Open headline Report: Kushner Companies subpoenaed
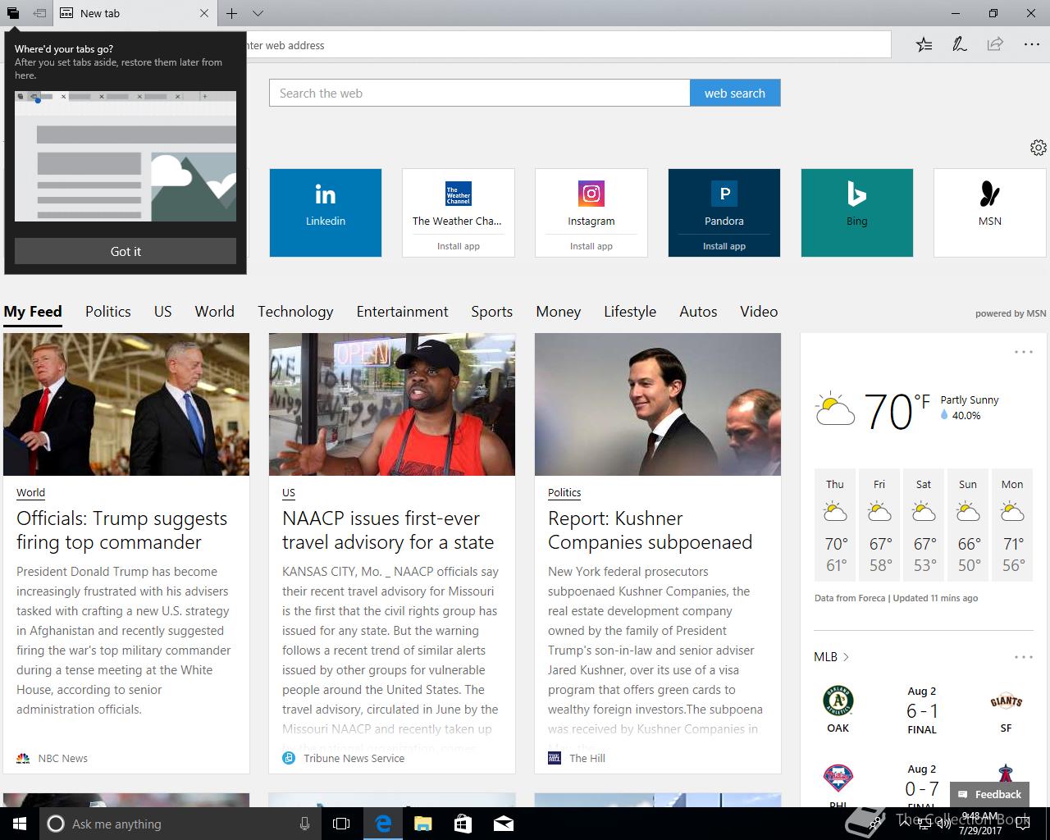The height and width of the screenshot is (840, 1050). coord(650,530)
